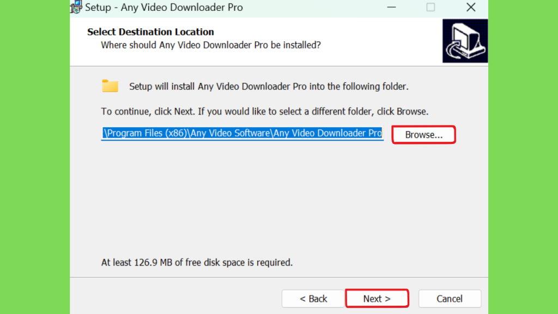Click the greyed-out maximize window button

point(430,7)
